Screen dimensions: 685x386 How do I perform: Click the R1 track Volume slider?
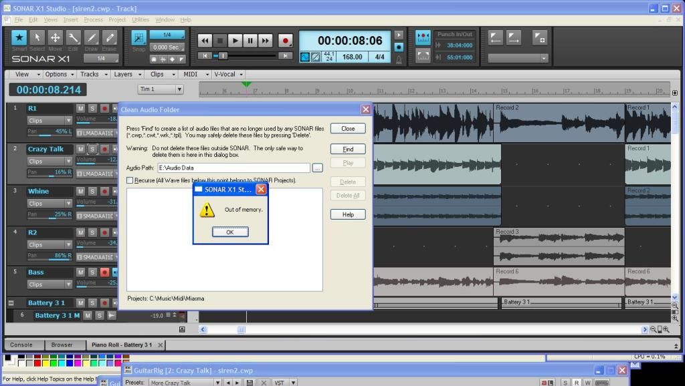tap(96, 120)
